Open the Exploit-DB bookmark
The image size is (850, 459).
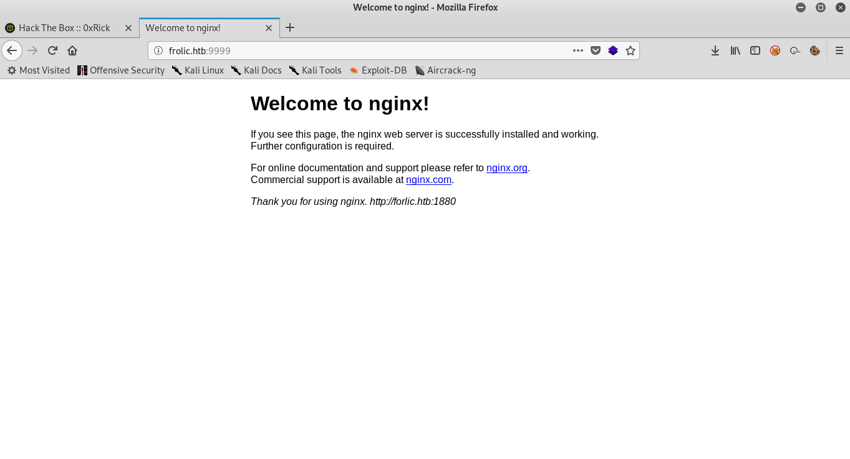[x=378, y=70]
